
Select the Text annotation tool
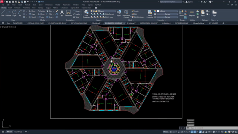click(x=62, y=13)
